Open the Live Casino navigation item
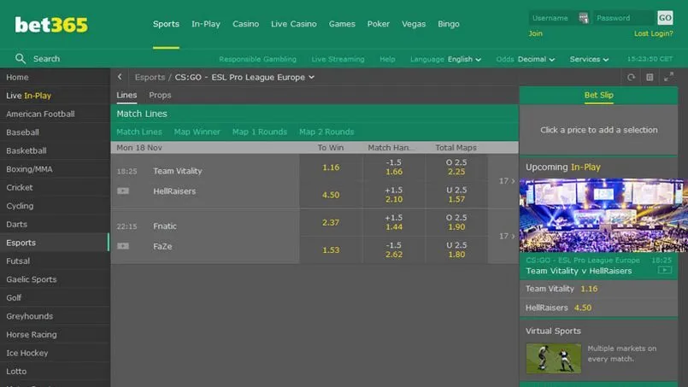This screenshot has width=688, height=387. point(293,24)
